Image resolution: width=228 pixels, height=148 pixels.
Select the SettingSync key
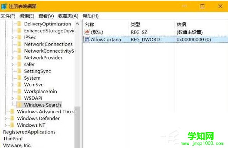tap(37, 71)
